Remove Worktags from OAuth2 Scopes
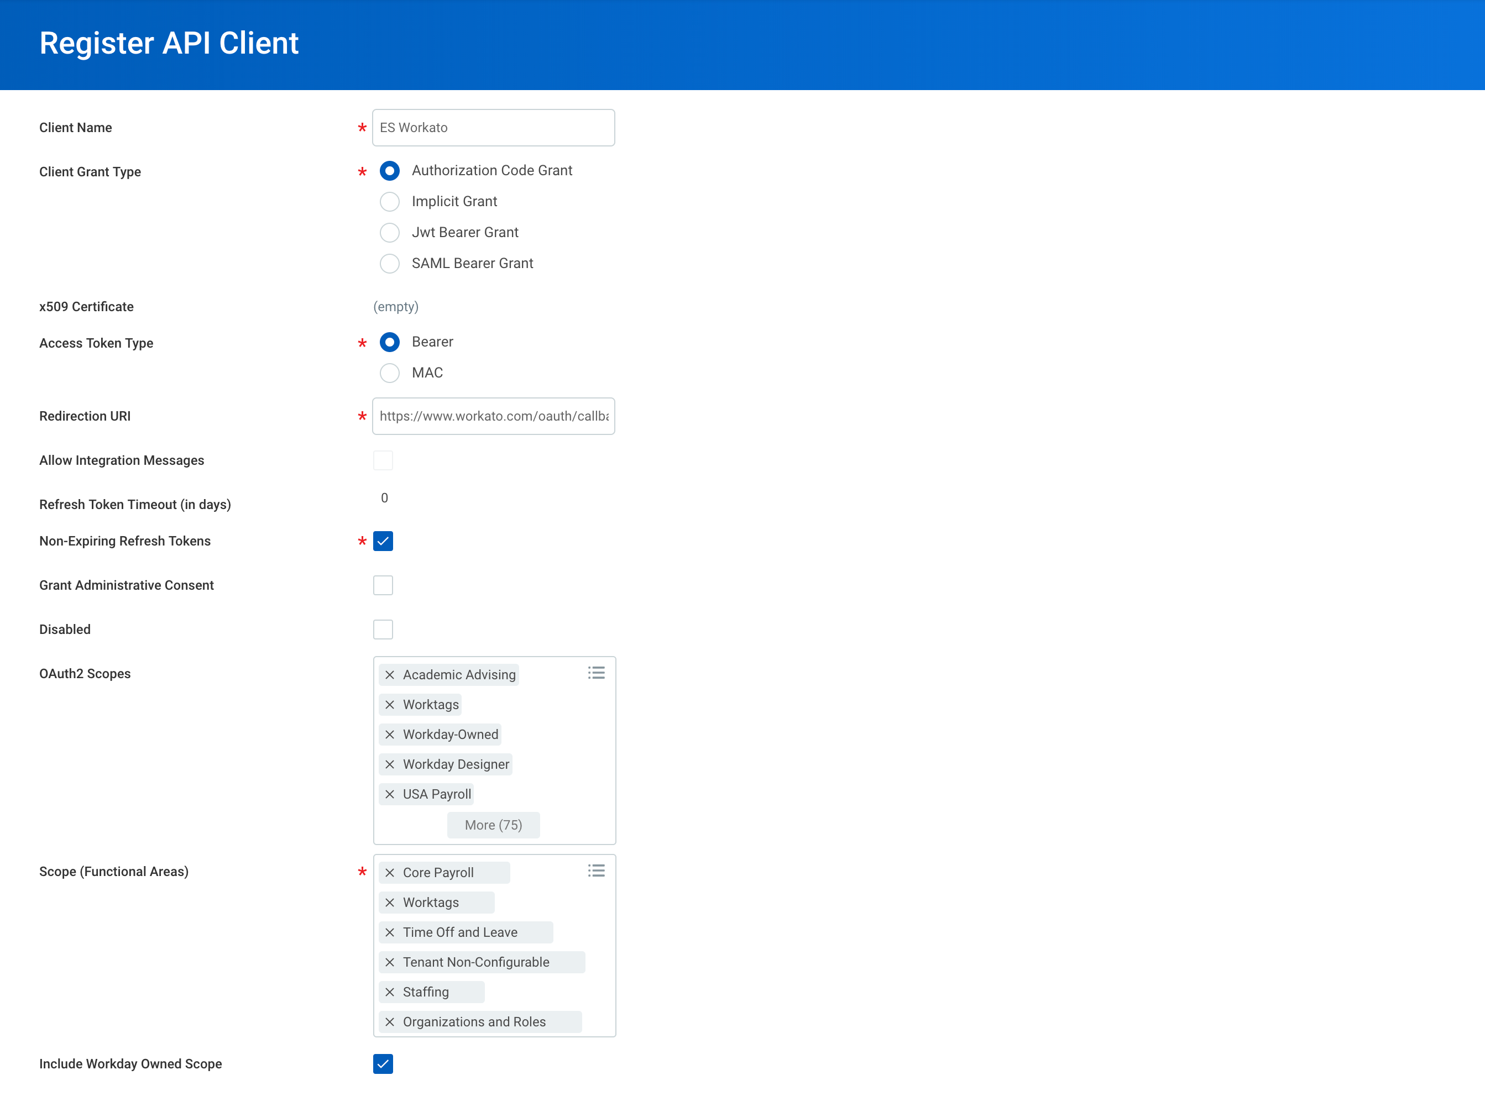The height and width of the screenshot is (1096, 1485). pos(389,704)
